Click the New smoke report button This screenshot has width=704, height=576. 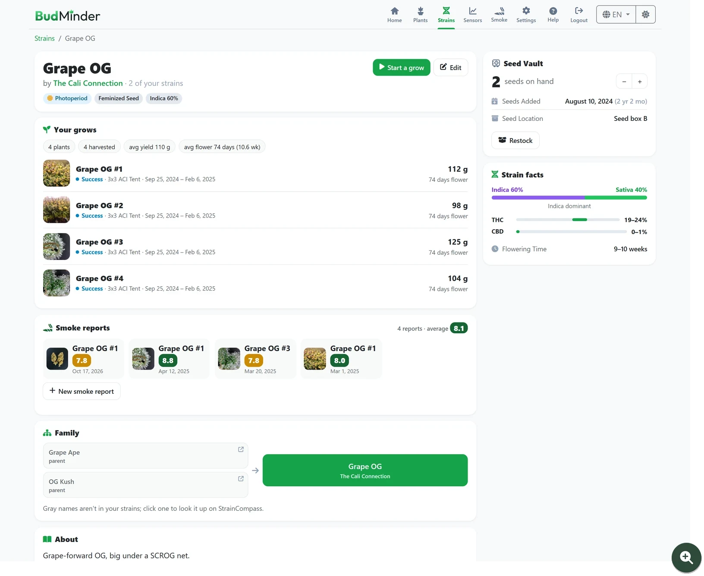[82, 391]
